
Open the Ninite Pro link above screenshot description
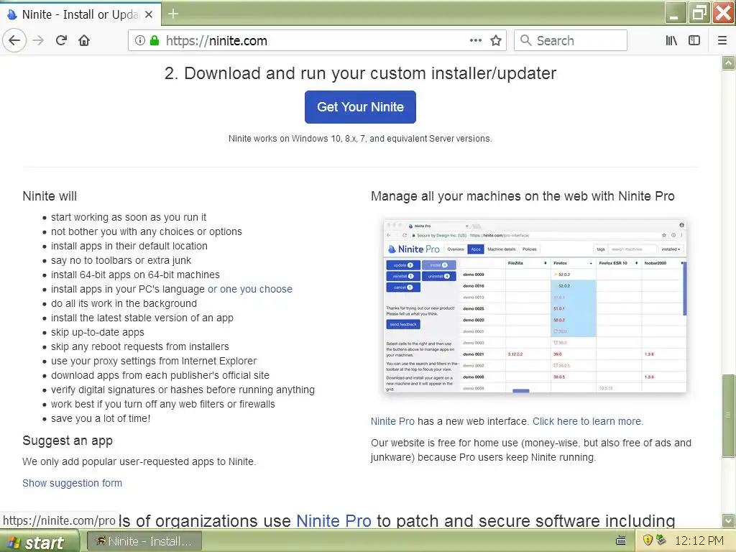click(392, 421)
